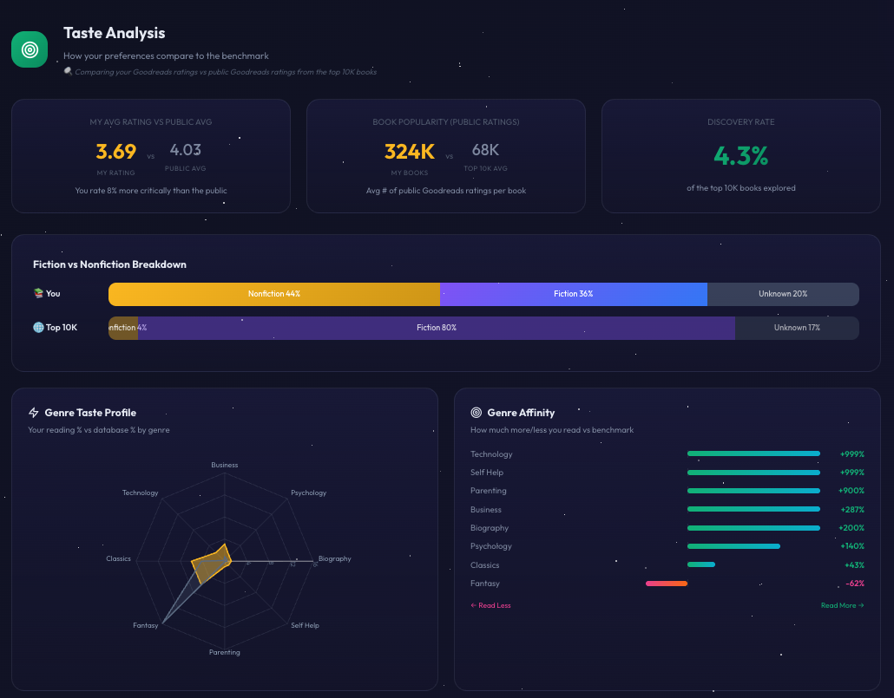Click the Psychology row in Genre Affinity
Viewport: 894px width, 698px height.
click(x=491, y=546)
